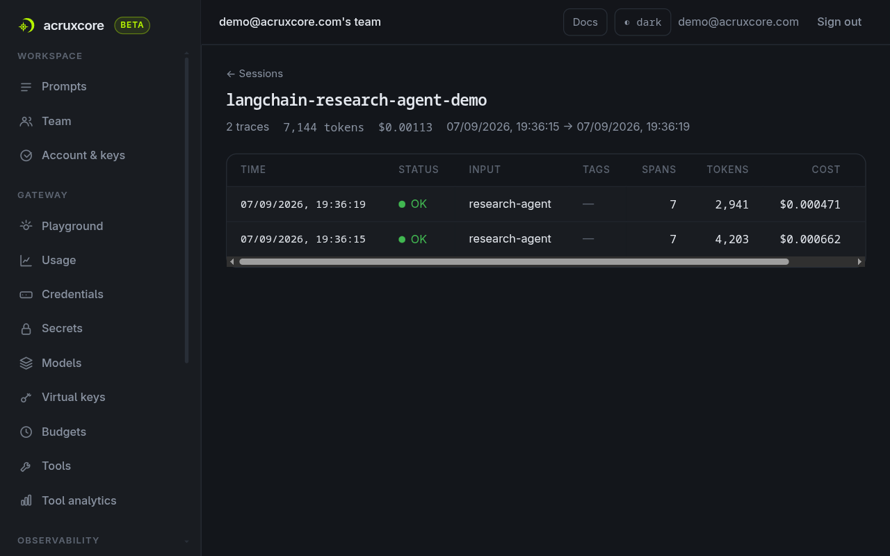The image size is (890, 556).
Task: Click the Models layers icon
Action: 26,363
